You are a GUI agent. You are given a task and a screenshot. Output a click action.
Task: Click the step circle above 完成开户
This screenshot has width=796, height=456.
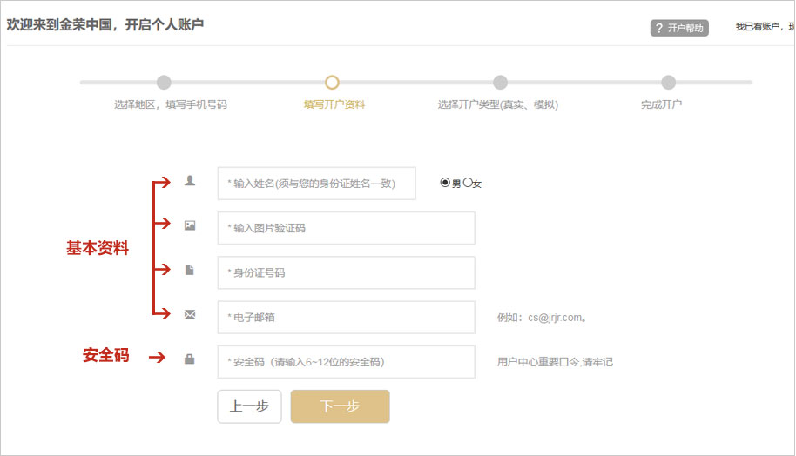[669, 82]
